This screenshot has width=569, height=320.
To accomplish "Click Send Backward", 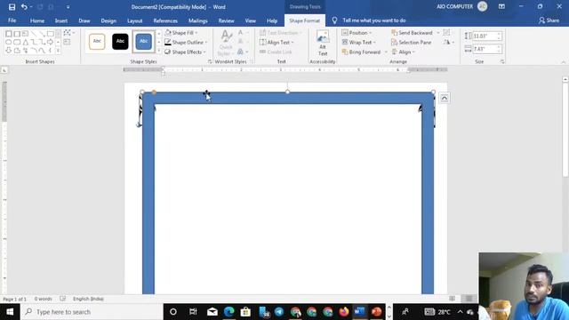I will (413, 33).
